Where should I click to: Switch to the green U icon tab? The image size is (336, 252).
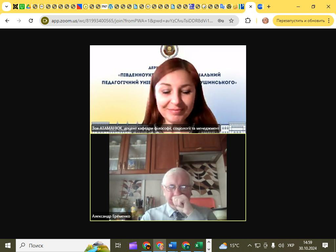click(22, 7)
